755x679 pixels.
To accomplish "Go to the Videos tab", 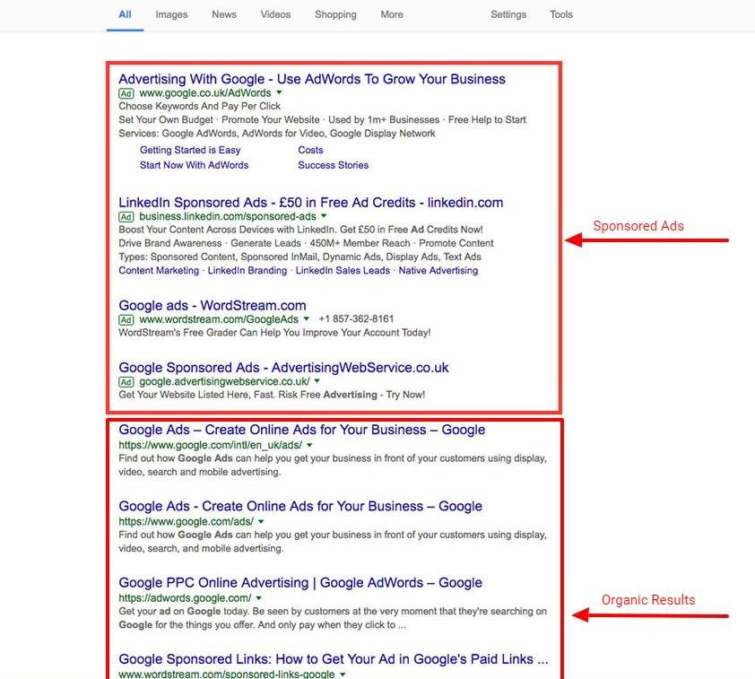I will point(275,14).
